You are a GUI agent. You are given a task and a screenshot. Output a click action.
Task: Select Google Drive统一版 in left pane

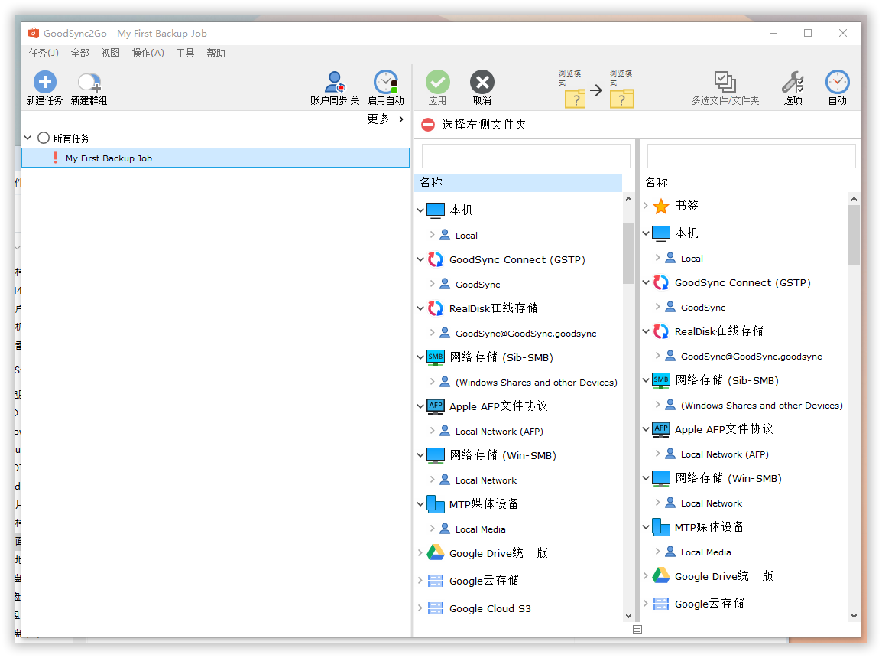tap(498, 553)
